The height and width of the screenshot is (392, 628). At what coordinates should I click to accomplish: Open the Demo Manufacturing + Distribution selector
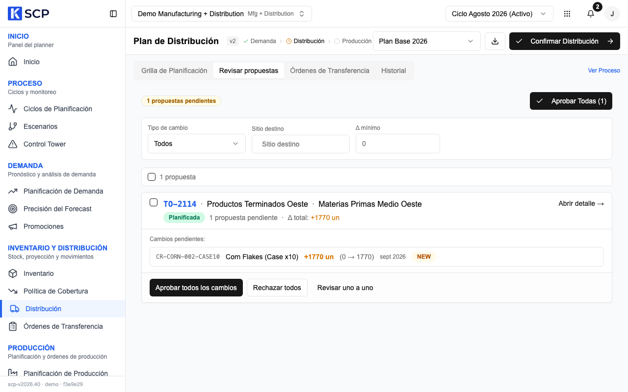[222, 14]
